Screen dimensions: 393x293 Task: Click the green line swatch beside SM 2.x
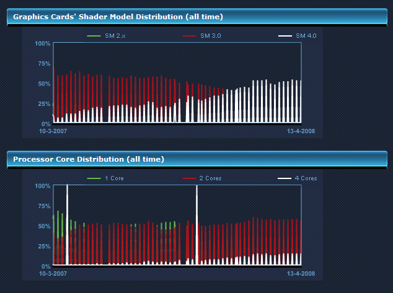pos(94,36)
